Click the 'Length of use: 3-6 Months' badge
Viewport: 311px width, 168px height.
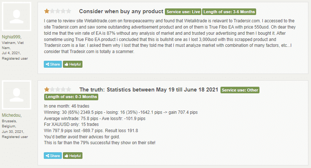(229, 12)
